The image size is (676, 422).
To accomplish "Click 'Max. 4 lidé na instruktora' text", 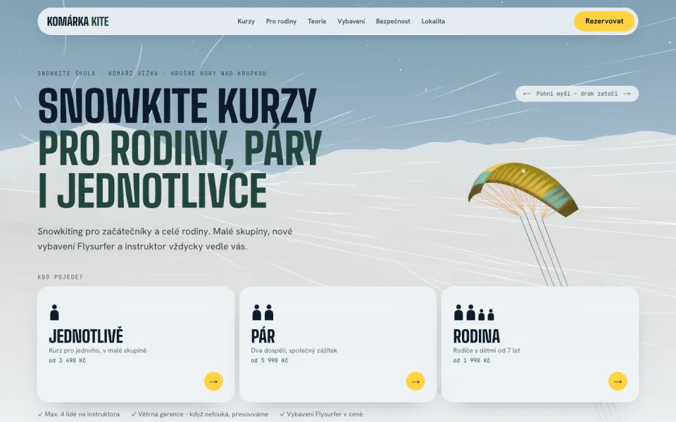I will (78, 414).
